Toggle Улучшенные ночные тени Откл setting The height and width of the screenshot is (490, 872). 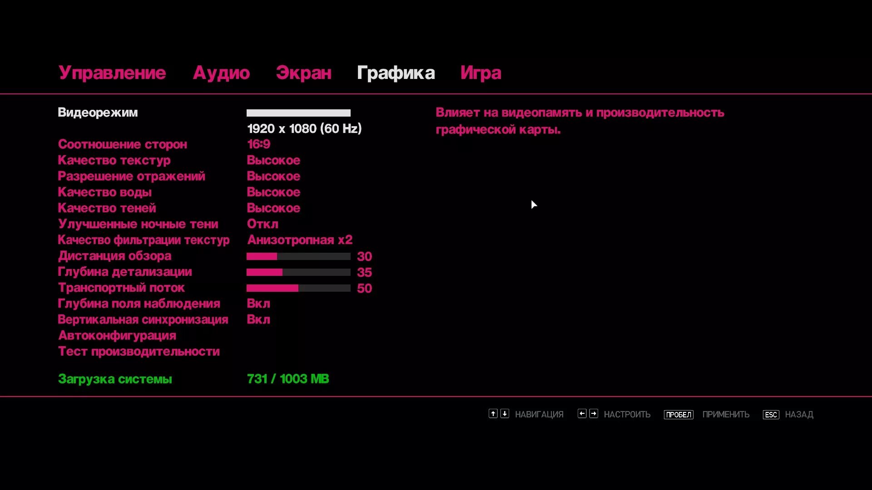[x=263, y=224]
